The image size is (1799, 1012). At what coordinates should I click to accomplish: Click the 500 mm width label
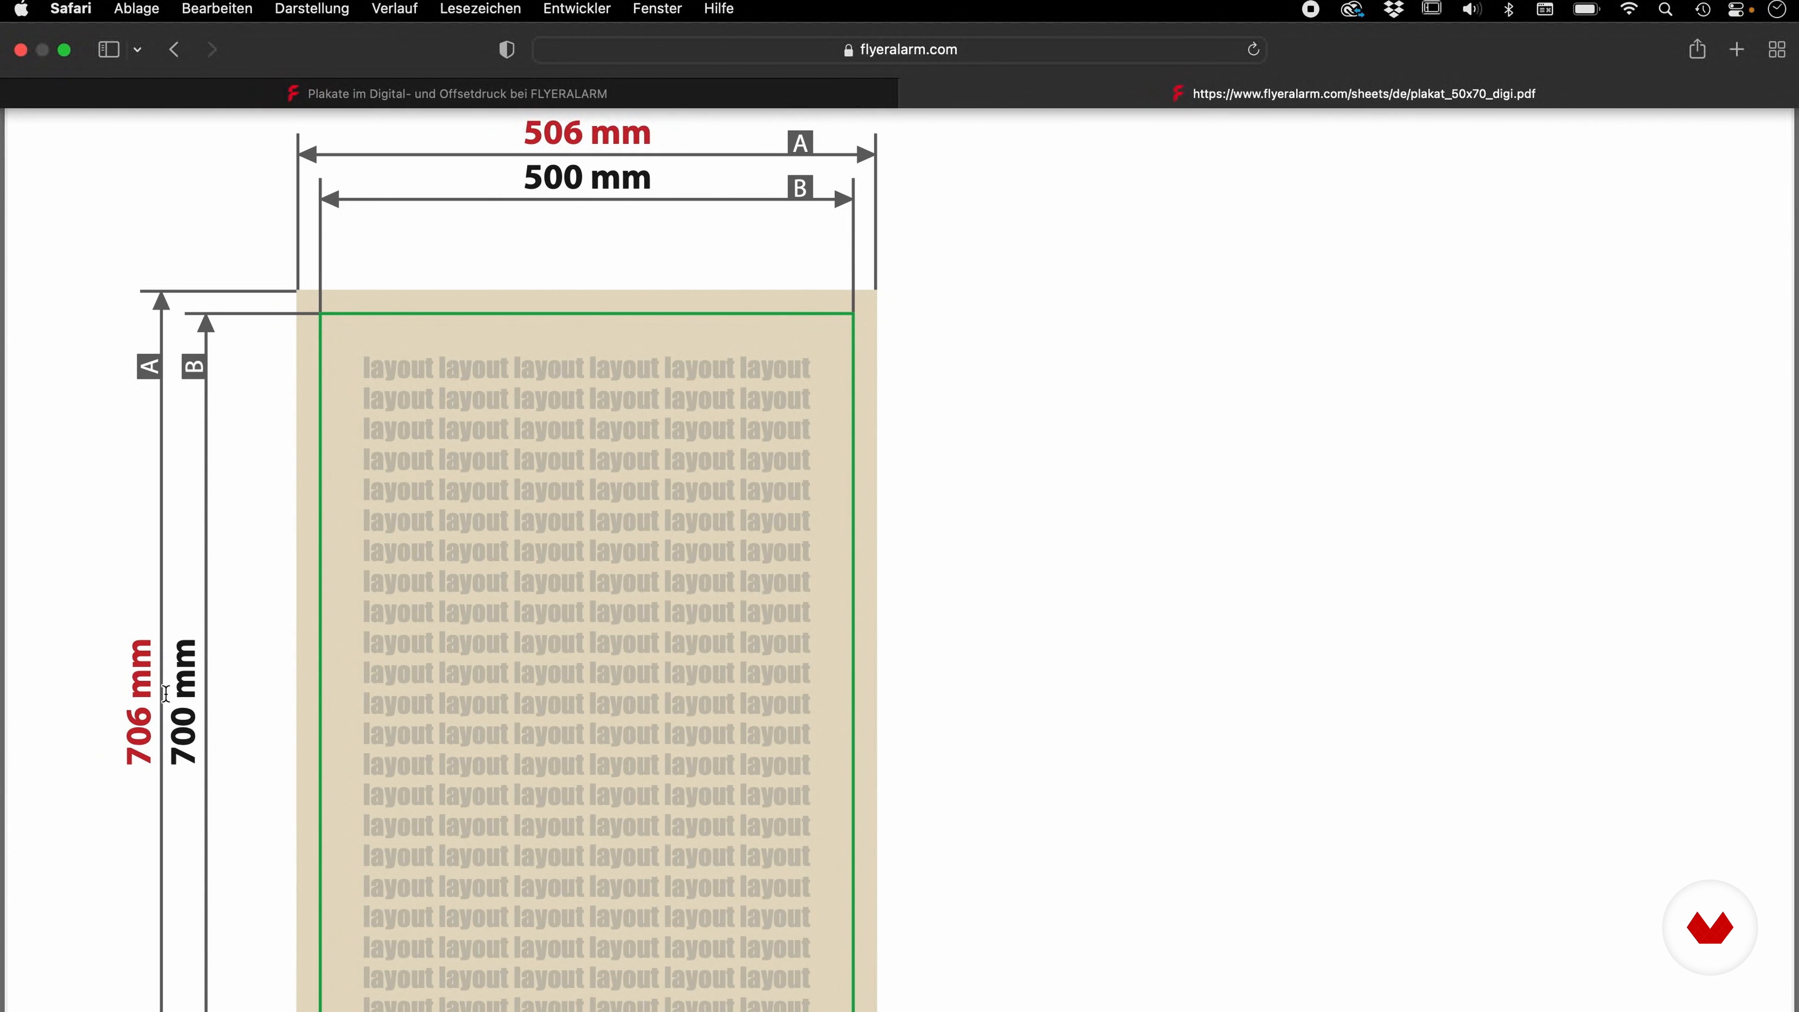coord(587,178)
